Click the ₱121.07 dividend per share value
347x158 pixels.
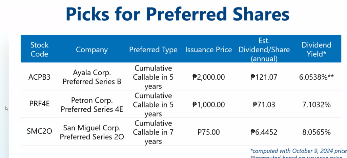click(x=264, y=77)
